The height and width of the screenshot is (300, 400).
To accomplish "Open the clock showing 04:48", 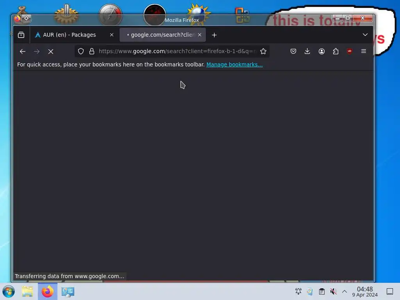I will pyautogui.click(x=365, y=291).
